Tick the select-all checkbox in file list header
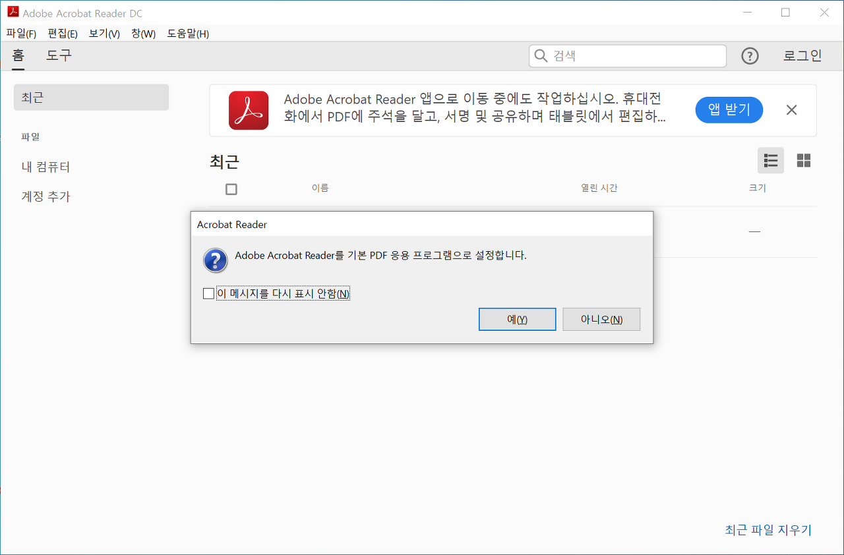The height and width of the screenshot is (555, 844). click(x=231, y=189)
